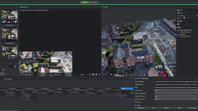Toggle the gizmo circle display icon

coord(181,13)
